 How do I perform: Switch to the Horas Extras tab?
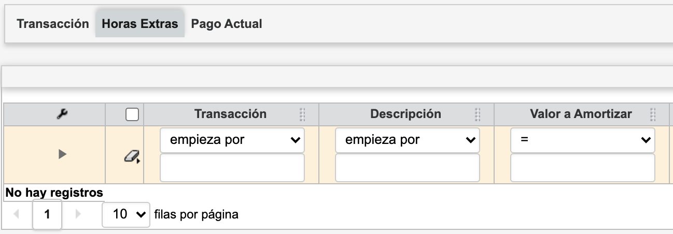pos(140,24)
